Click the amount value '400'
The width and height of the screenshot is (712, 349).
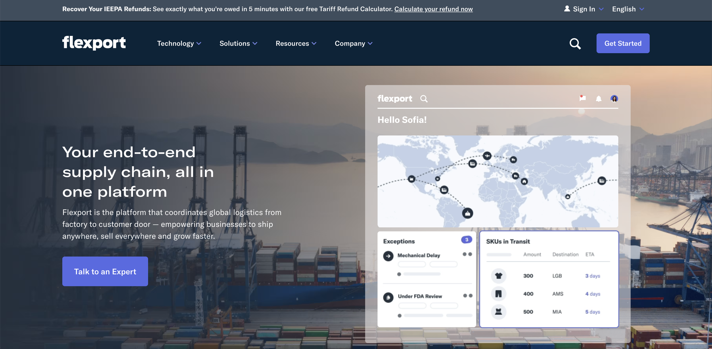point(528,294)
